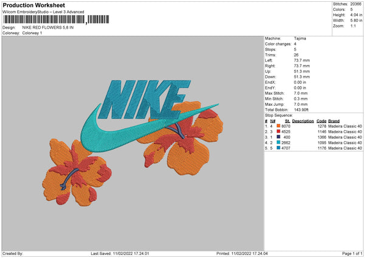This screenshot has height=258, width=365.
Task: Click thread code 1176 in stop sequence
Action: click(x=322, y=148)
